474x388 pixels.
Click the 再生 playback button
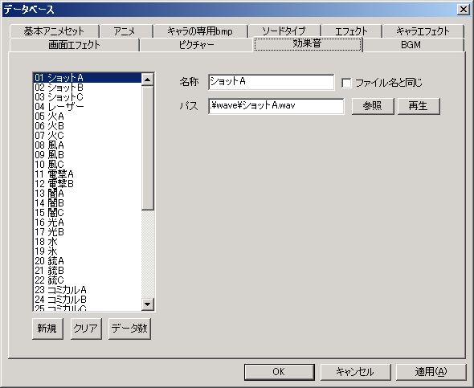click(419, 106)
